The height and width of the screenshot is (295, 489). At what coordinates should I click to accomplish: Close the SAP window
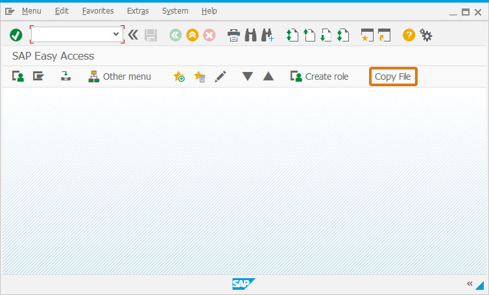pos(478,12)
